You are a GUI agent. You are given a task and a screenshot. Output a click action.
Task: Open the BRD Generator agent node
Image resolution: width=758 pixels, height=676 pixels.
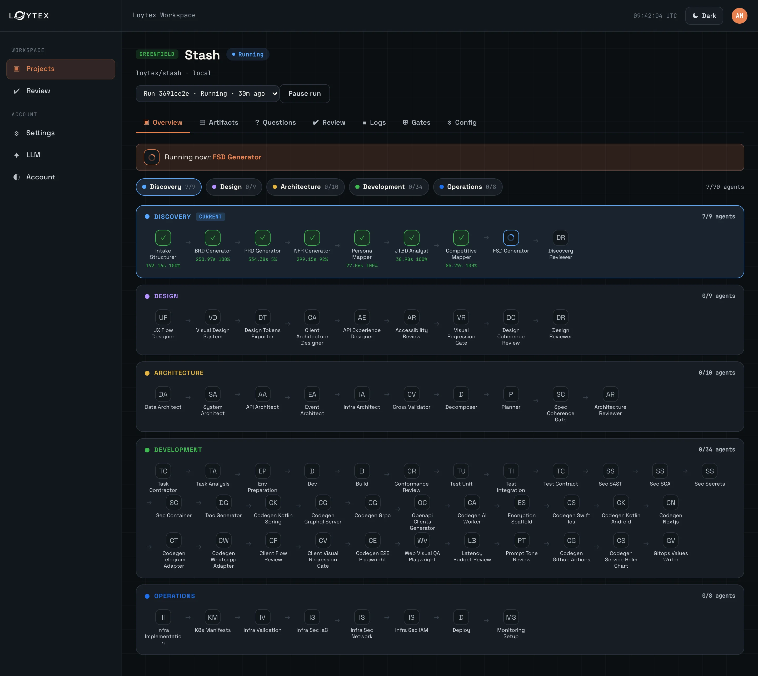point(213,238)
